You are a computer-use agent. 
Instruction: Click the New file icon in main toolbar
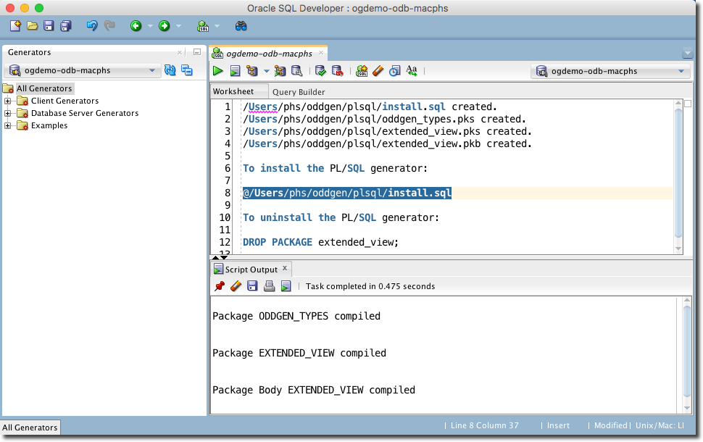point(15,26)
